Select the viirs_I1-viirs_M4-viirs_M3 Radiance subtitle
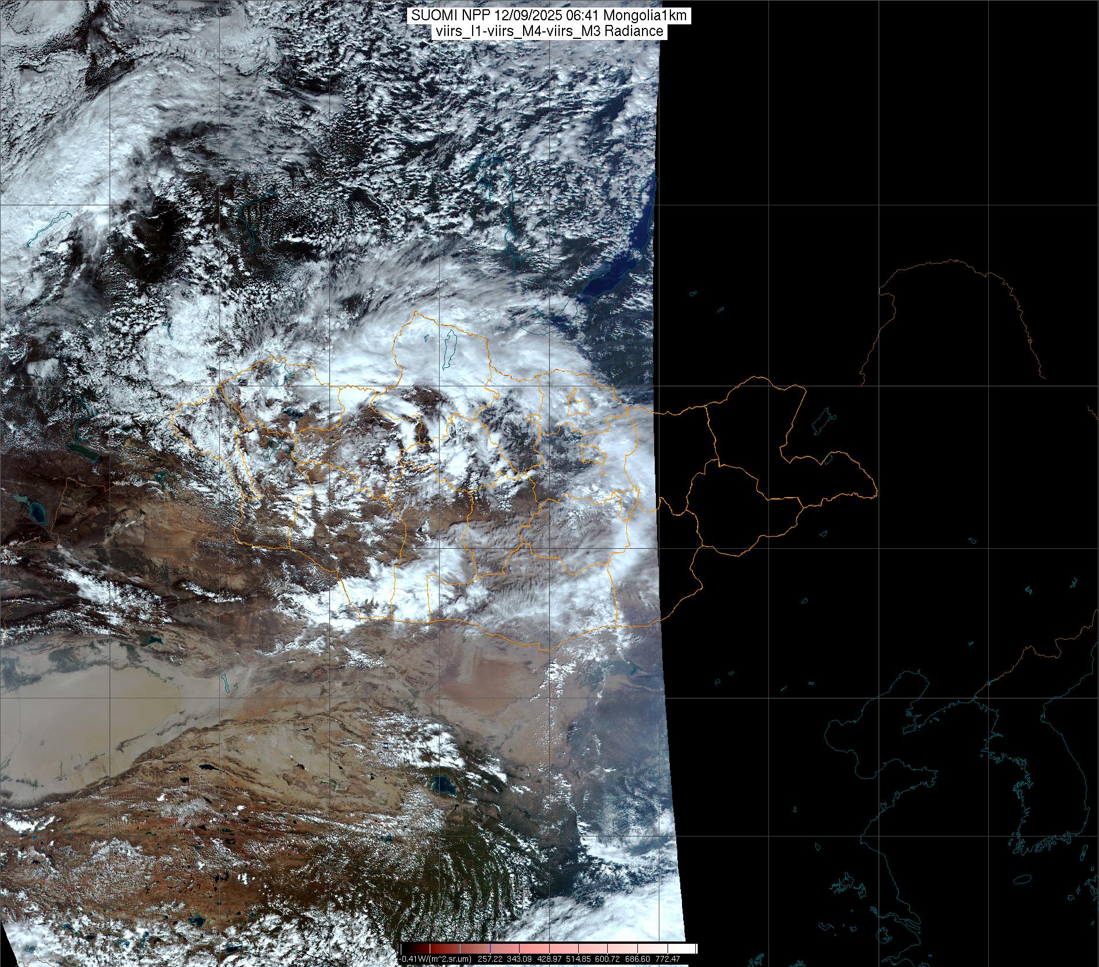The height and width of the screenshot is (967, 1099). (549, 31)
